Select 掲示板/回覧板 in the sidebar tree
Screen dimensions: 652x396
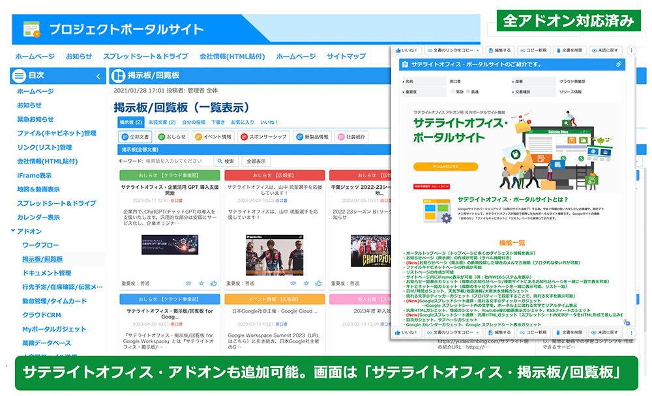[x=42, y=259]
